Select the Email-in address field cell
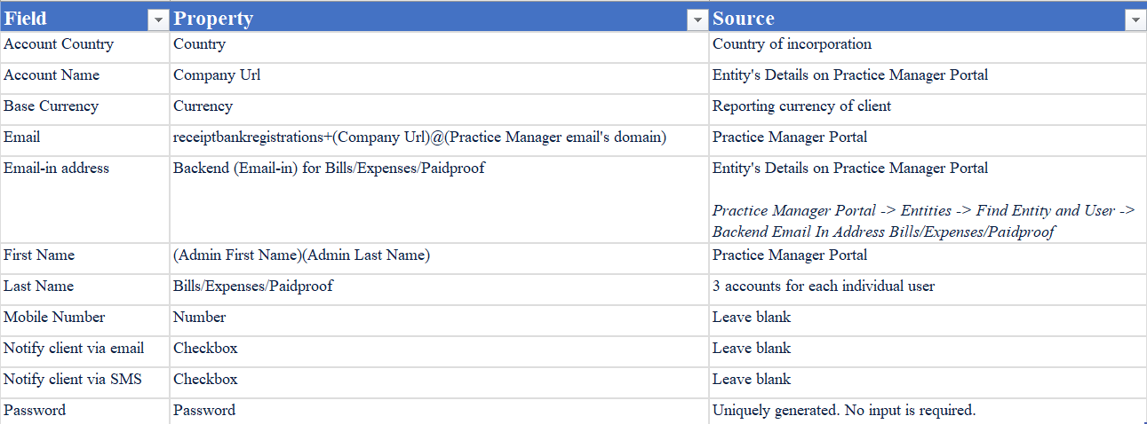 84,200
